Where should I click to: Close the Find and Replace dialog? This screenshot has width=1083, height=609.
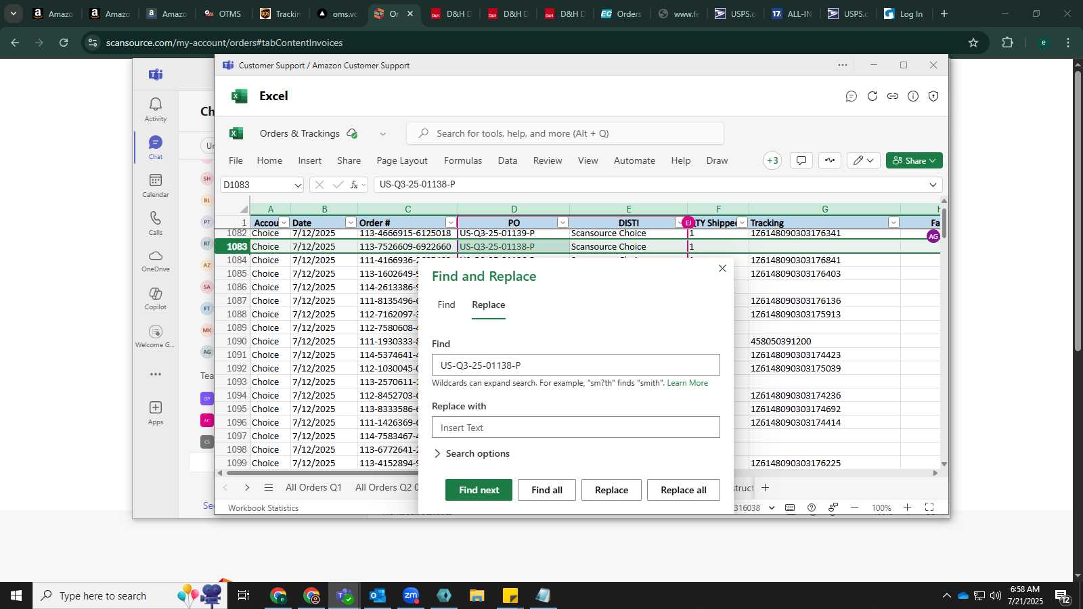(x=722, y=269)
